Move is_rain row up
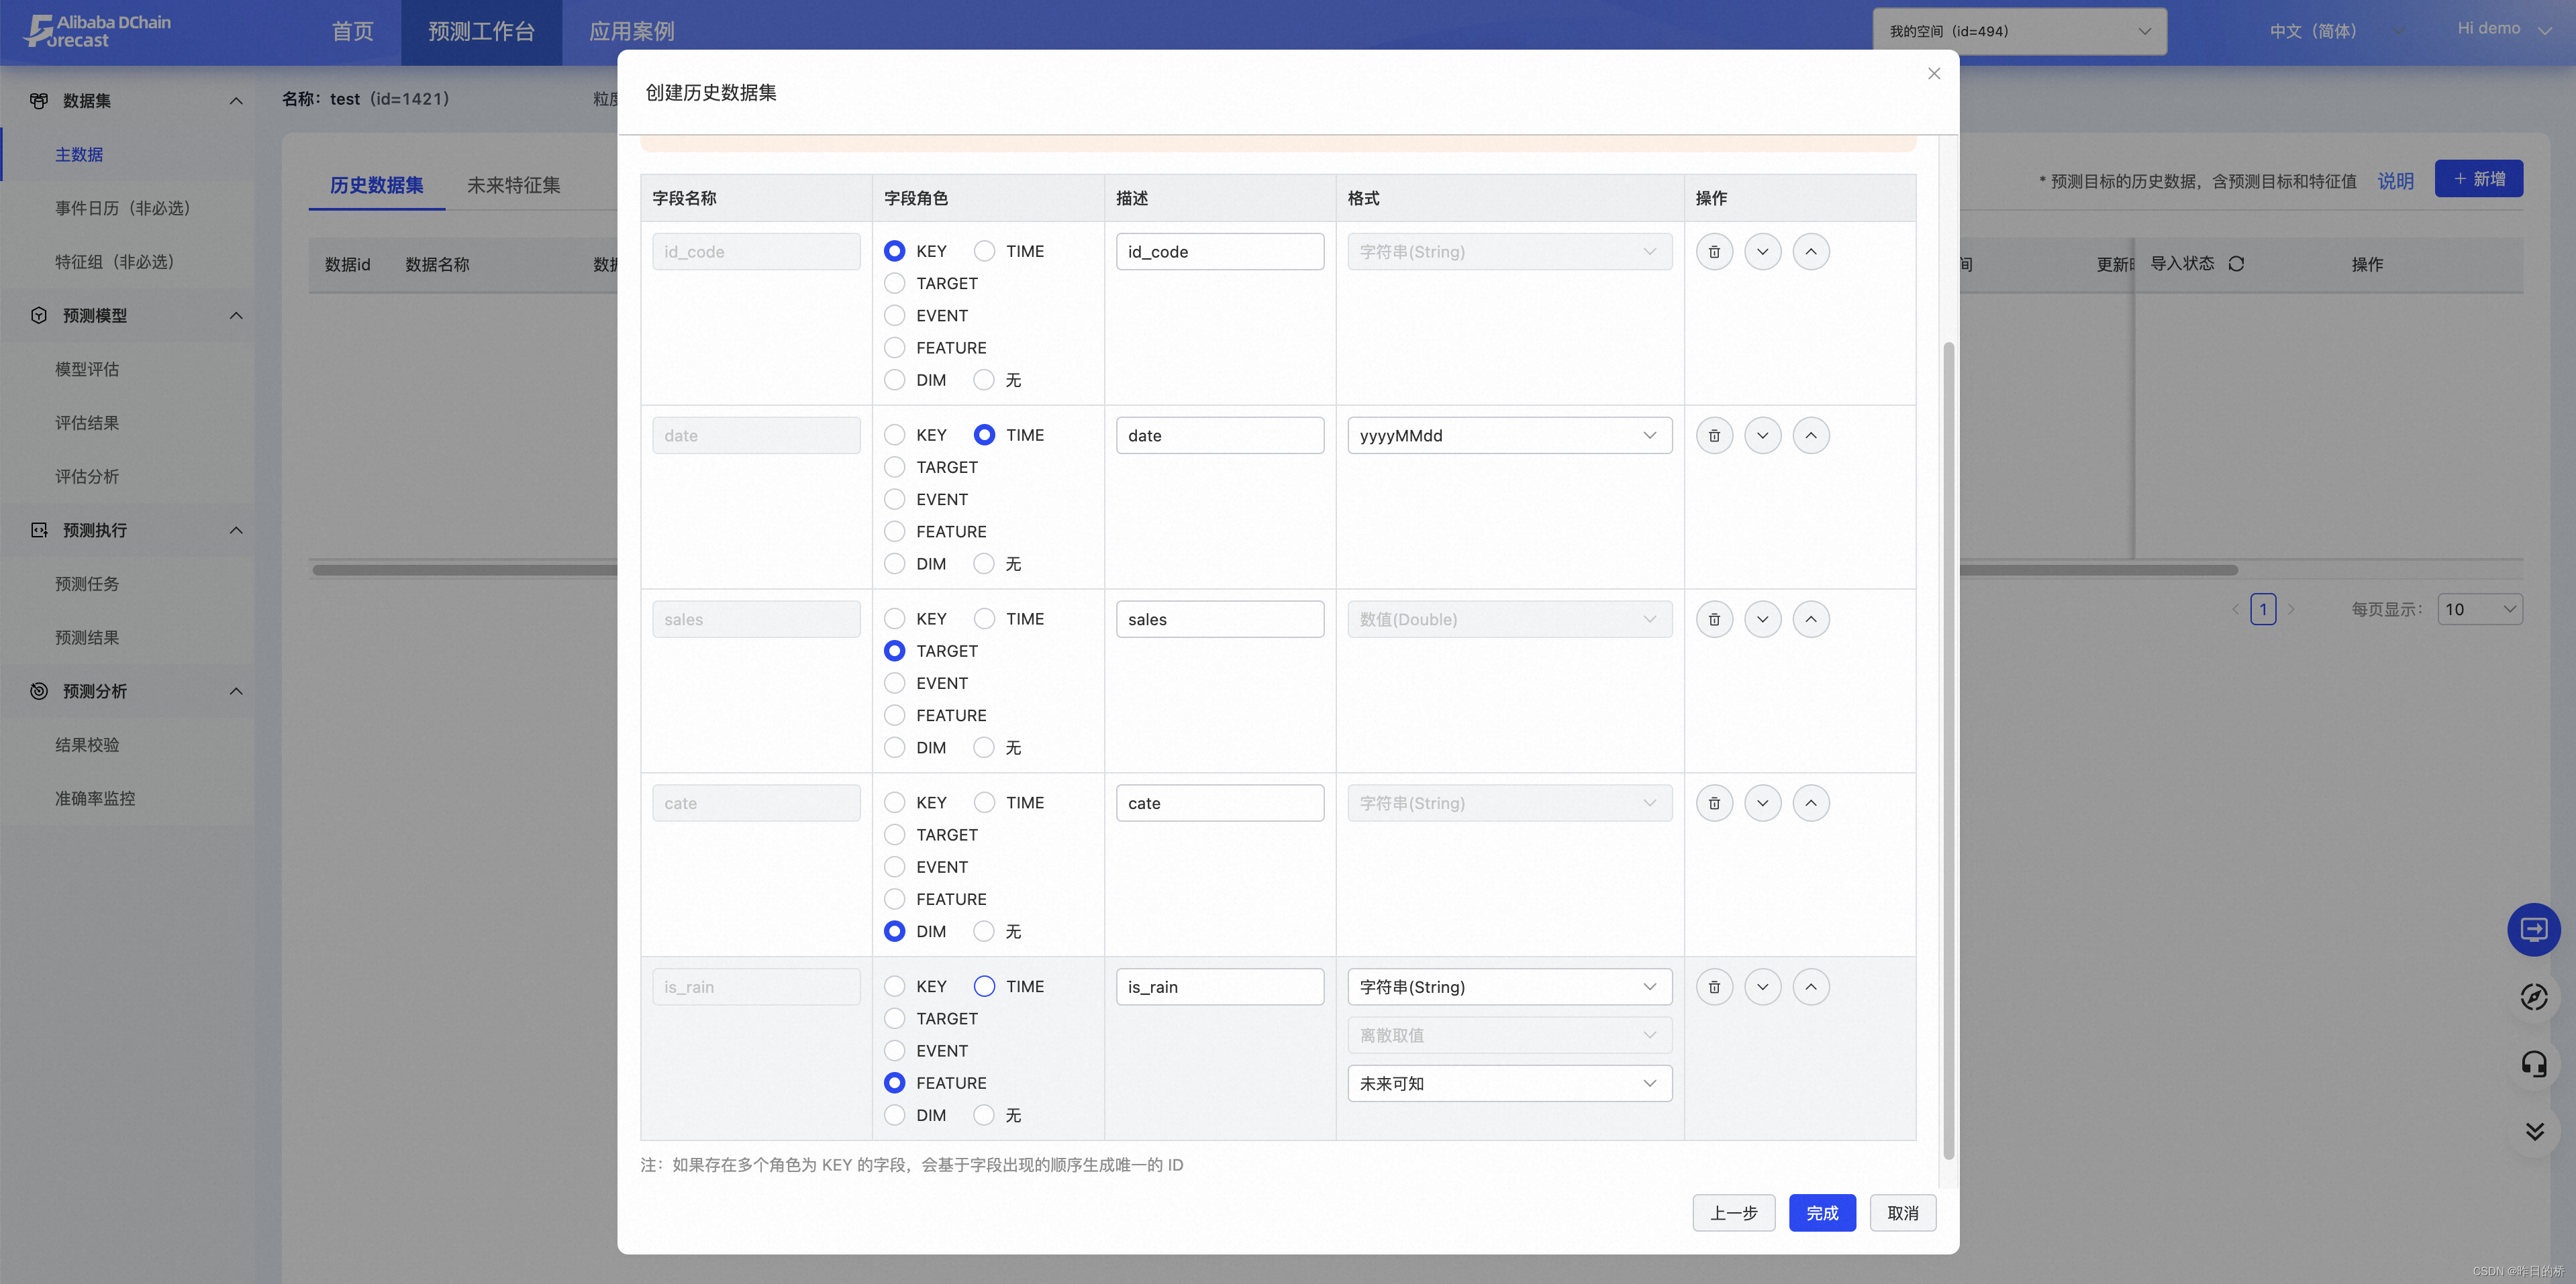The height and width of the screenshot is (1284, 2576). [1810, 987]
